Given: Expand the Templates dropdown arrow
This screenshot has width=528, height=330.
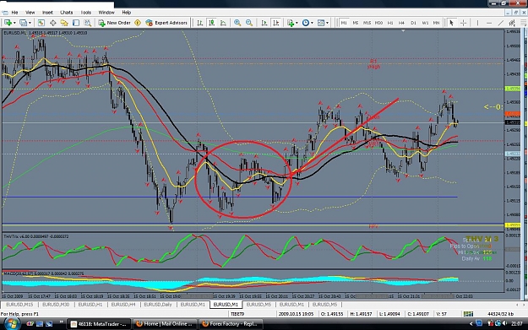Looking at the screenshot, I should pos(327,23).
